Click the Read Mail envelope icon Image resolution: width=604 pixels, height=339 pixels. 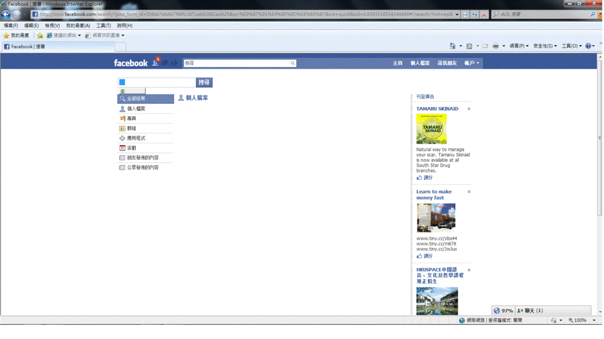click(485, 46)
